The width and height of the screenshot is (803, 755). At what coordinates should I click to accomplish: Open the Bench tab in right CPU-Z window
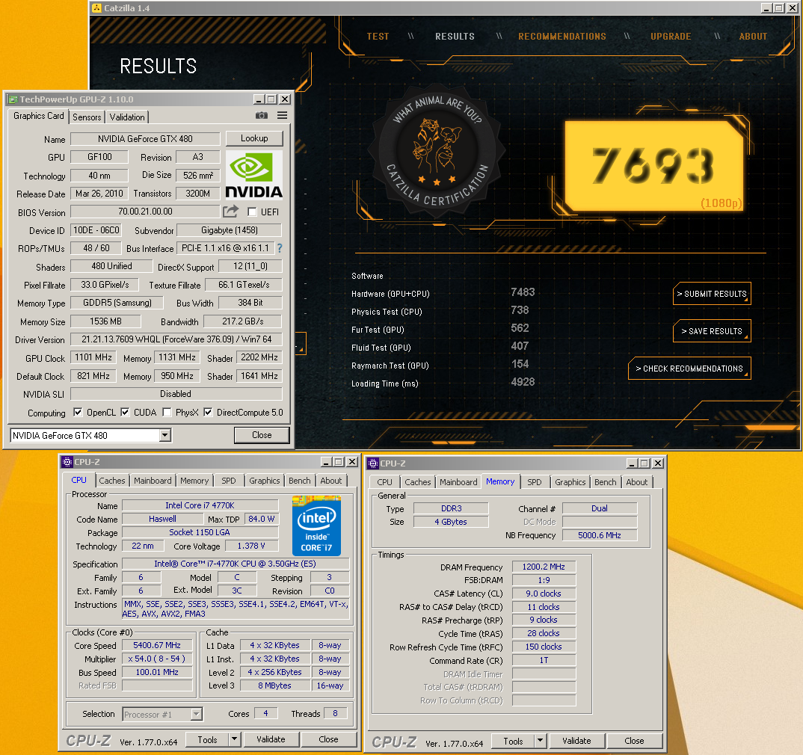click(x=606, y=482)
